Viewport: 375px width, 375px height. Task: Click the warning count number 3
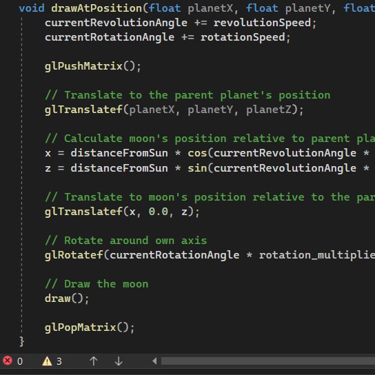click(59, 361)
